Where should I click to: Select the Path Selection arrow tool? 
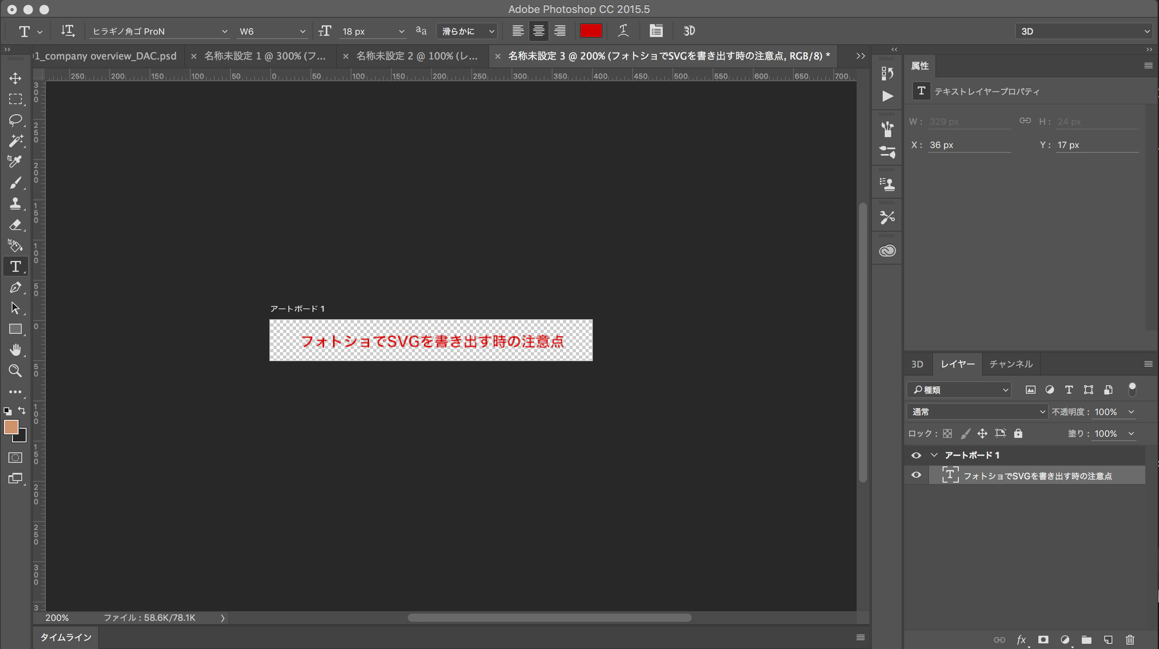15,308
